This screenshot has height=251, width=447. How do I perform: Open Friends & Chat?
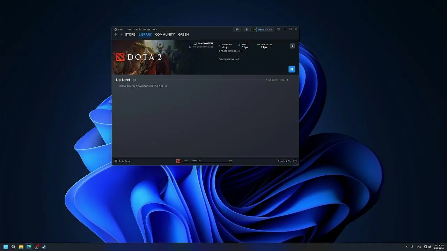[287, 161]
